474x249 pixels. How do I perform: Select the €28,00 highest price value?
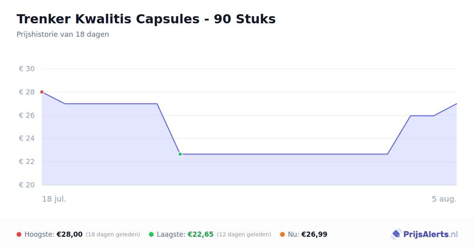pyautogui.click(x=70, y=234)
